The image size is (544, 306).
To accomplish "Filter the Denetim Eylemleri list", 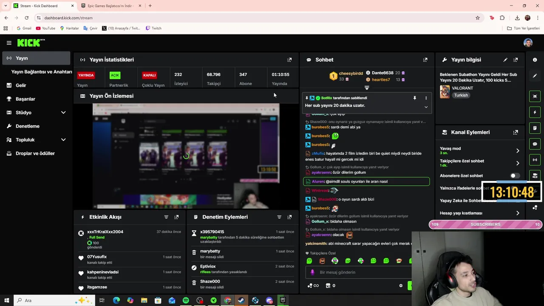I will pos(279,217).
